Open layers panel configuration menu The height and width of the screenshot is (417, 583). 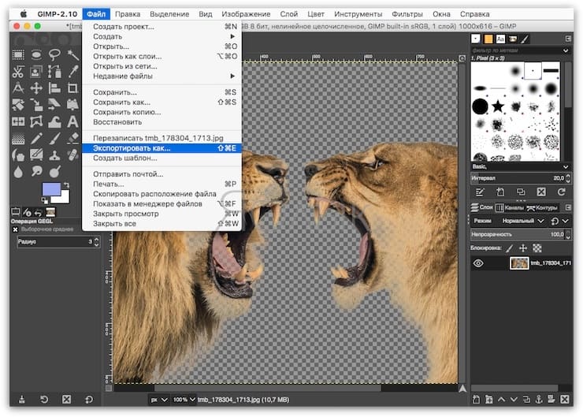pyautogui.click(x=568, y=207)
